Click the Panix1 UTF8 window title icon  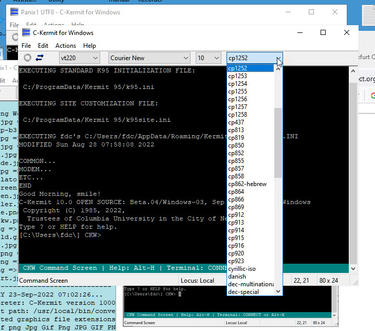[x=14, y=12]
